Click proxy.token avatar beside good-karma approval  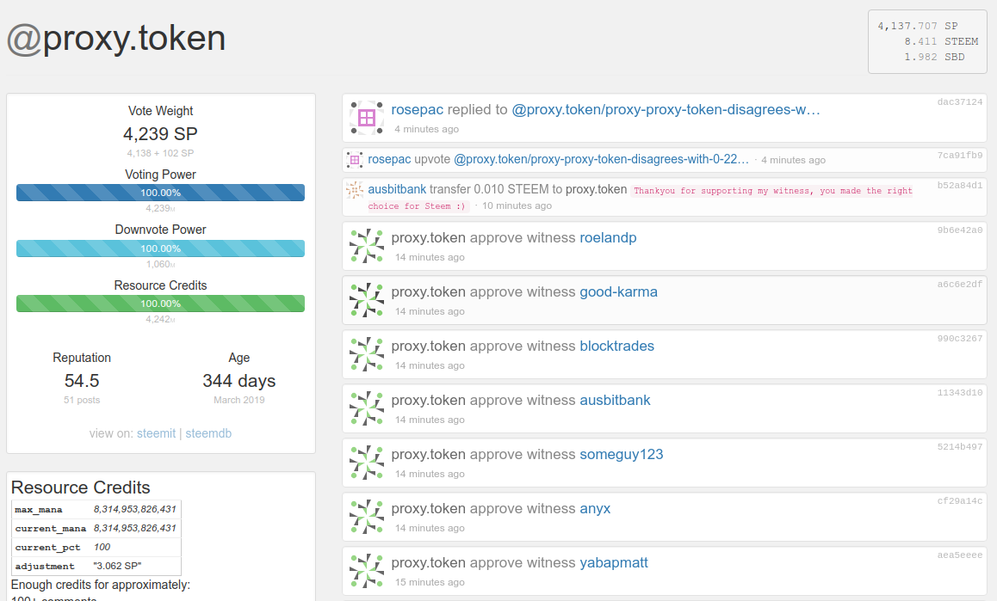[366, 300]
